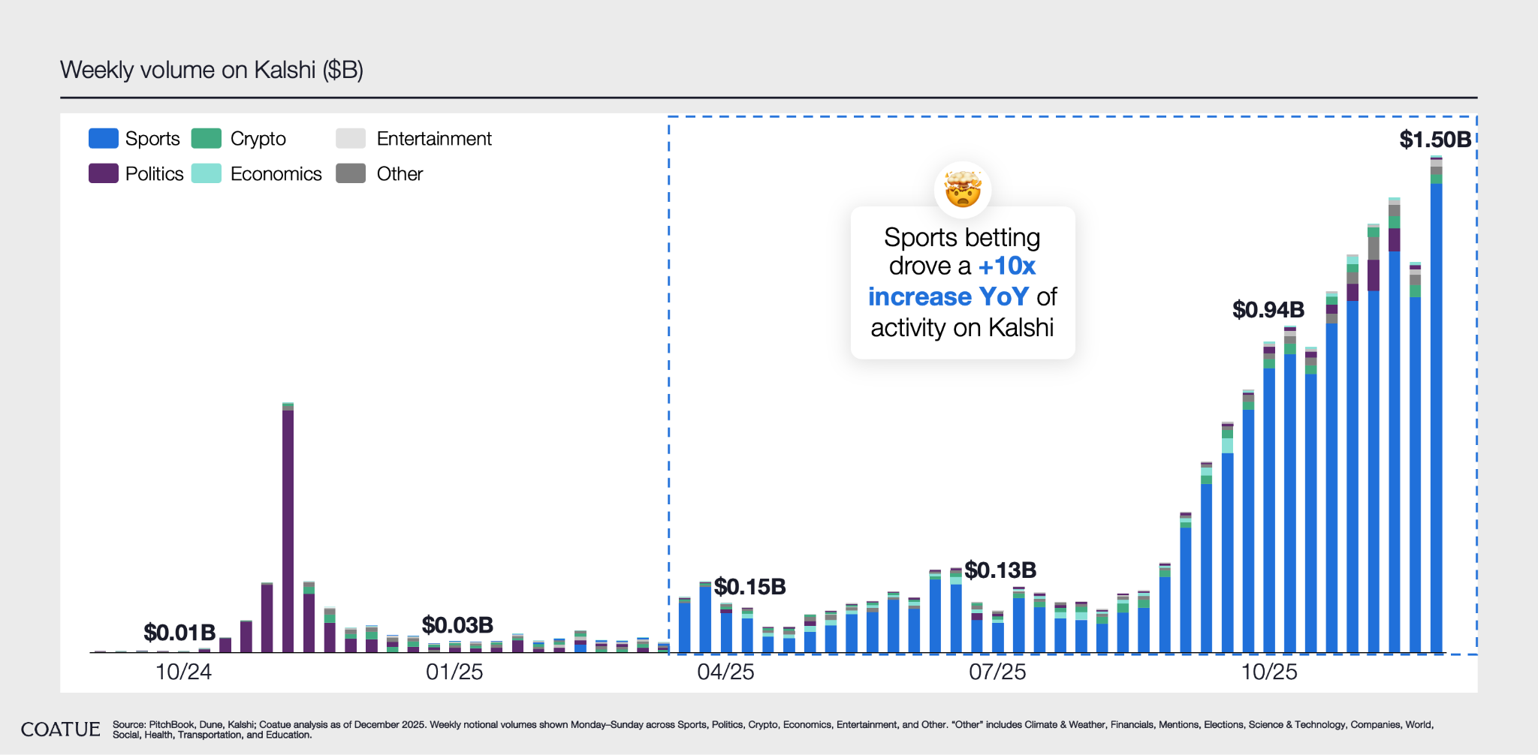This screenshot has height=755, width=1538.
Task: Click the 10/24 x-axis label
Action: [183, 672]
